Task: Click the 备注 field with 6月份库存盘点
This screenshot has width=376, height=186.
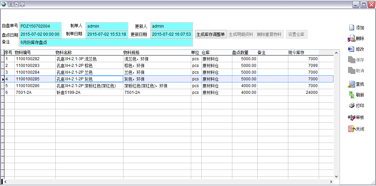Action: pos(106,42)
